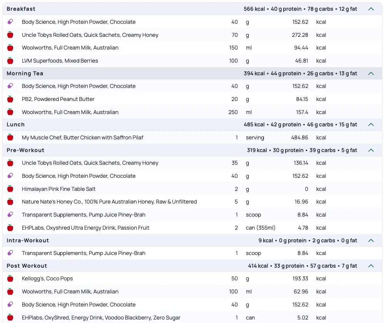Select the Intra-Workout group header
The height and width of the screenshot is (323, 384).
coord(28,240)
